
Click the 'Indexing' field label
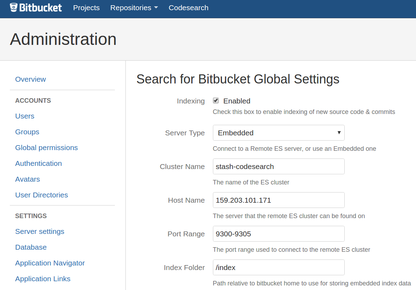(x=191, y=101)
